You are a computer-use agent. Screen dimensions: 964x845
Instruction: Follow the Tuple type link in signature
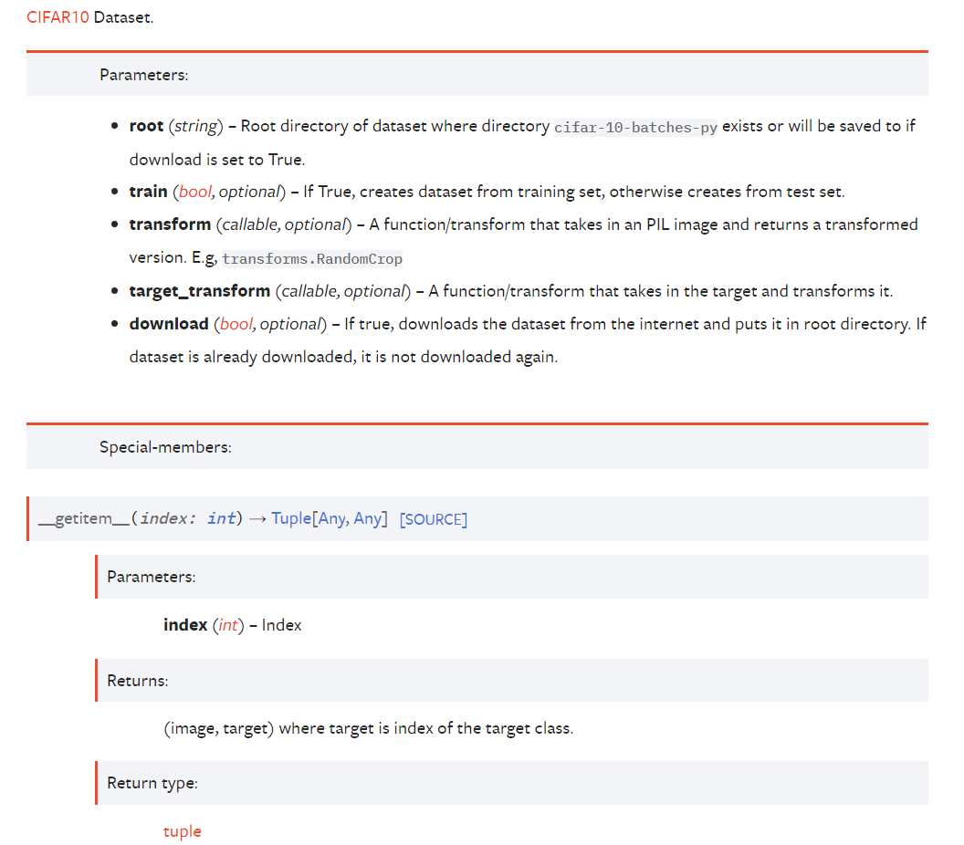291,518
